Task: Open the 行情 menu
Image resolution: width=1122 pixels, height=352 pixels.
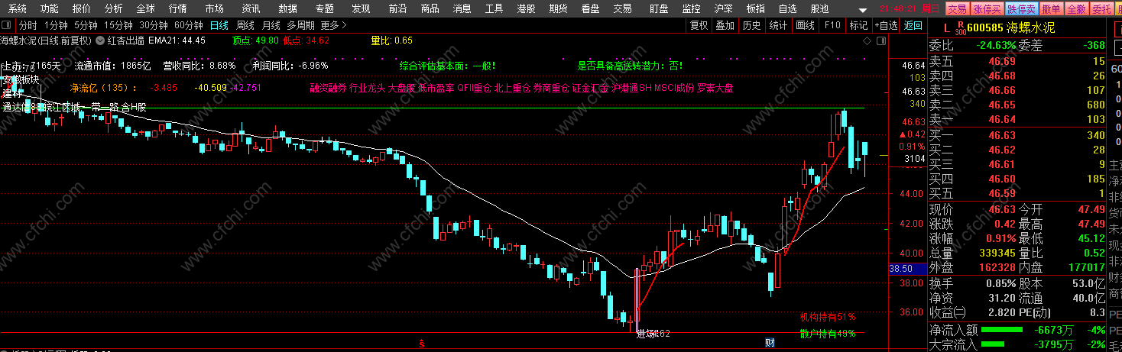Action: [177, 9]
